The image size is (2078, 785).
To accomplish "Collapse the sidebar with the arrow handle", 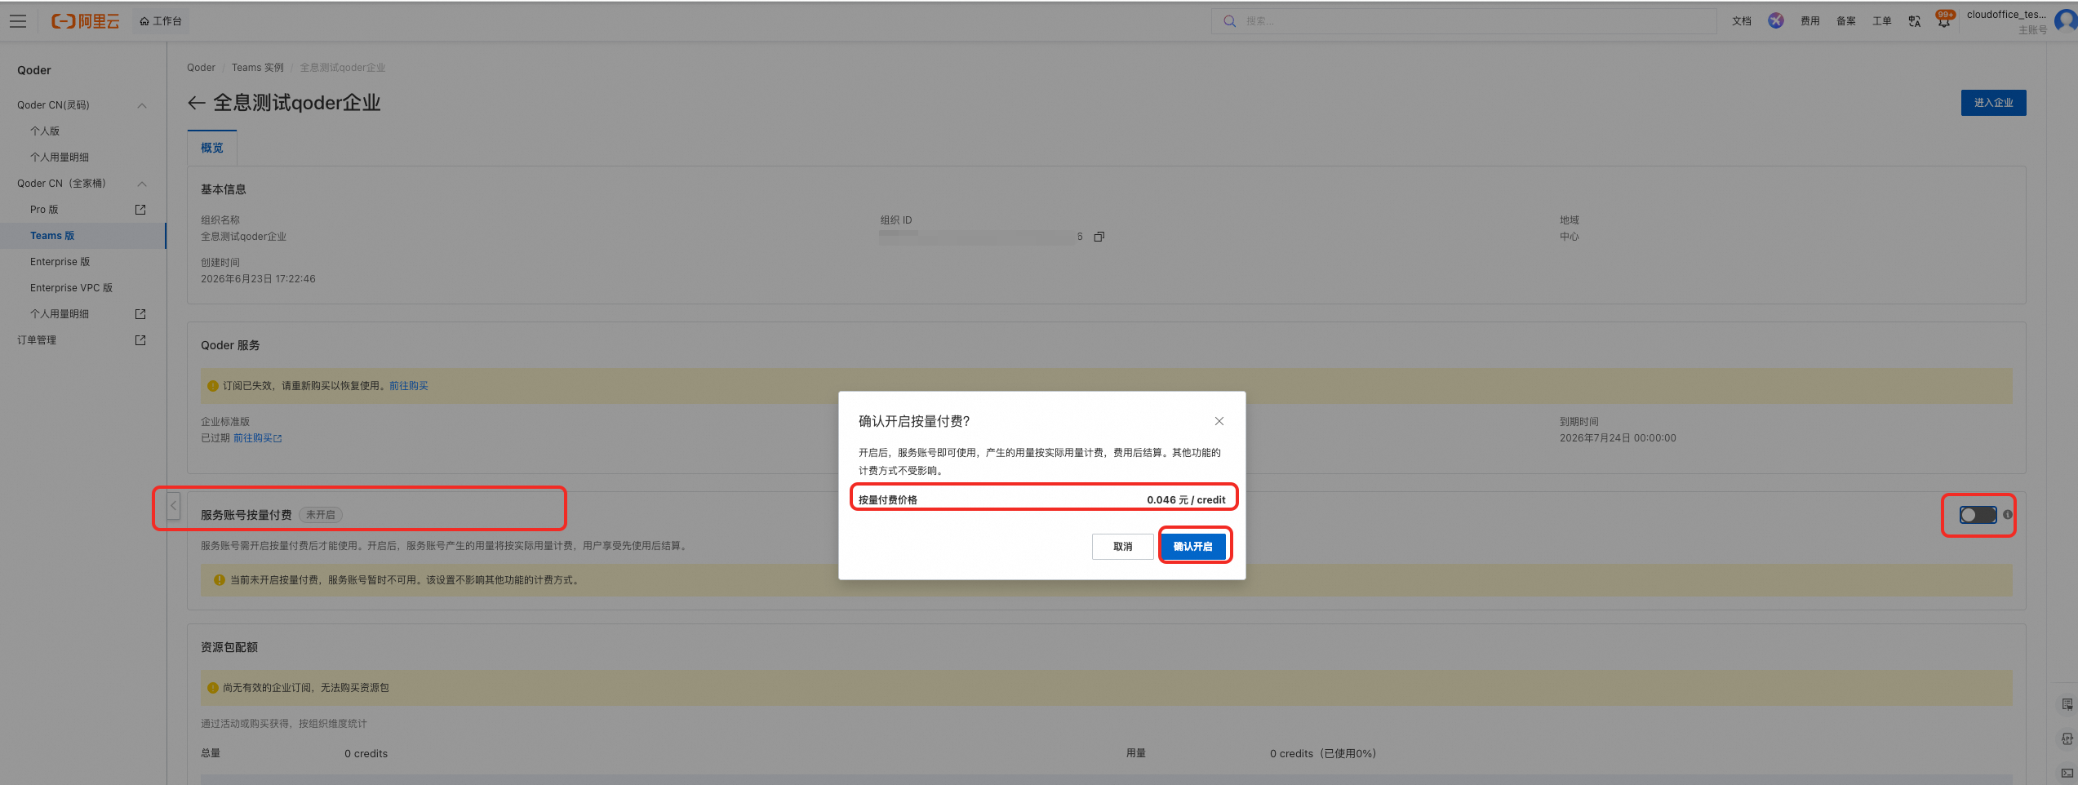I will click(173, 506).
